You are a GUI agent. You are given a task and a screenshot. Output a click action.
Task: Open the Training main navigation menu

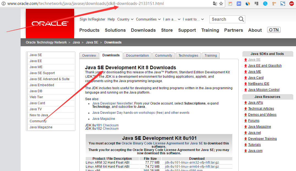(210, 30)
